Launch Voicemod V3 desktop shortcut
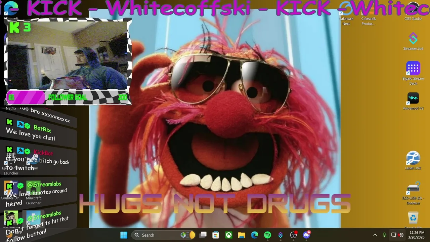 [x=413, y=102]
